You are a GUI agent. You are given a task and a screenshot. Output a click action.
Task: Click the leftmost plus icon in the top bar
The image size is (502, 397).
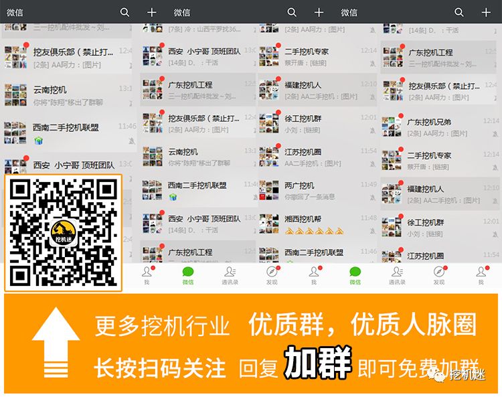[x=152, y=13]
